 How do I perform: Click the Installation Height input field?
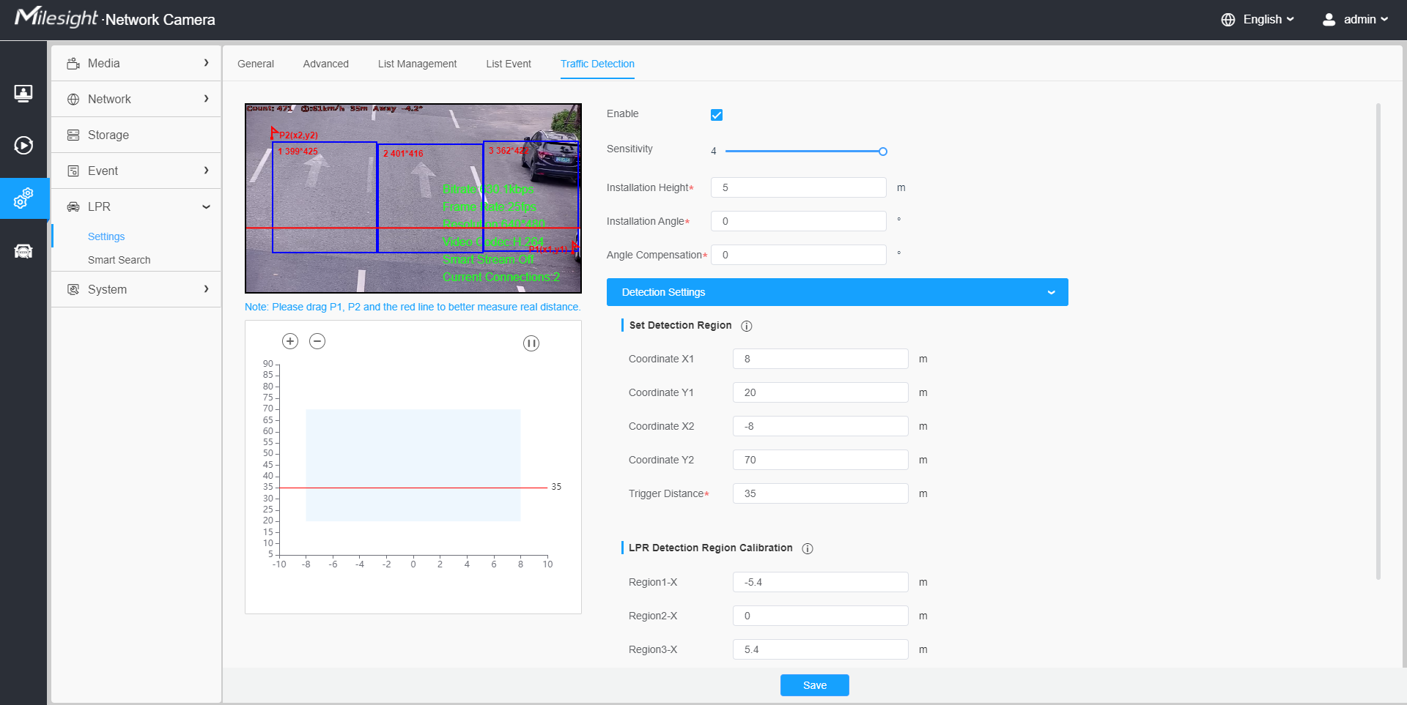[x=798, y=187]
